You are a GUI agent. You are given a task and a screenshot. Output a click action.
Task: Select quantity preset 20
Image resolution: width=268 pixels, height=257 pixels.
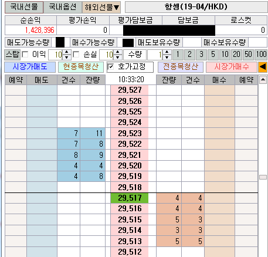[x=236, y=55]
